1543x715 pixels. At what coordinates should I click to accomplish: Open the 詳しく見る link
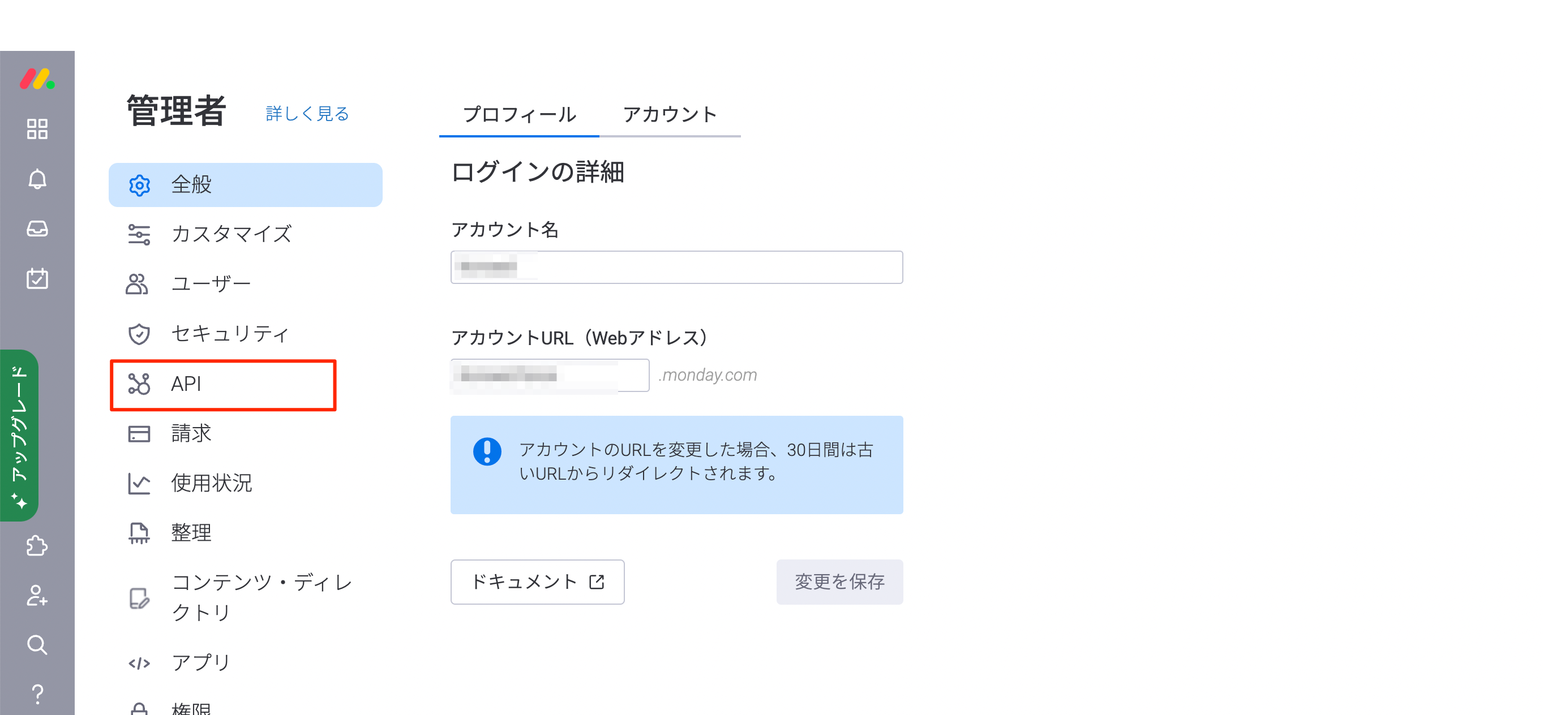pos(307,114)
